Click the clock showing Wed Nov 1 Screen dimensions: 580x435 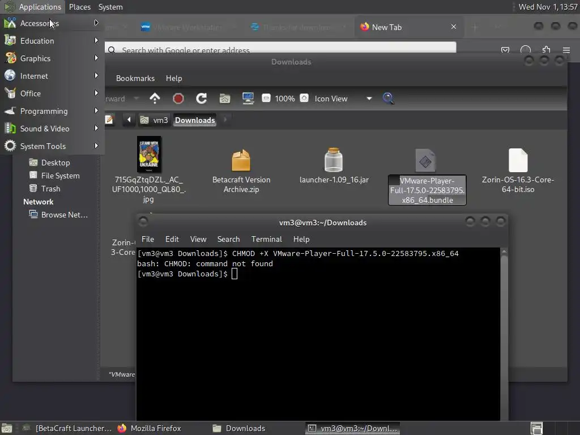click(x=548, y=7)
